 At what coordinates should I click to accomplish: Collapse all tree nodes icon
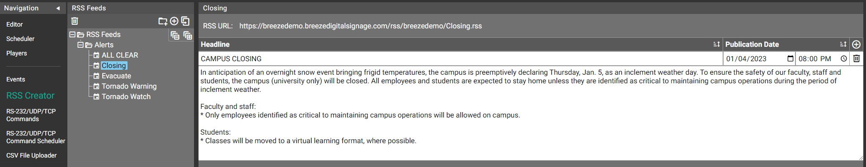tap(175, 35)
